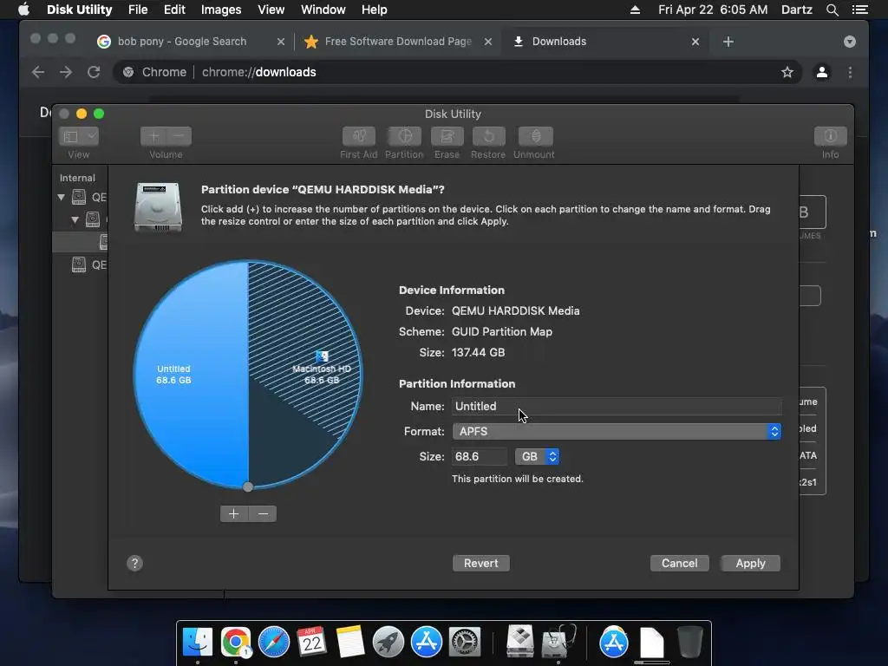Open the Format APFS dropdown

coord(617,432)
